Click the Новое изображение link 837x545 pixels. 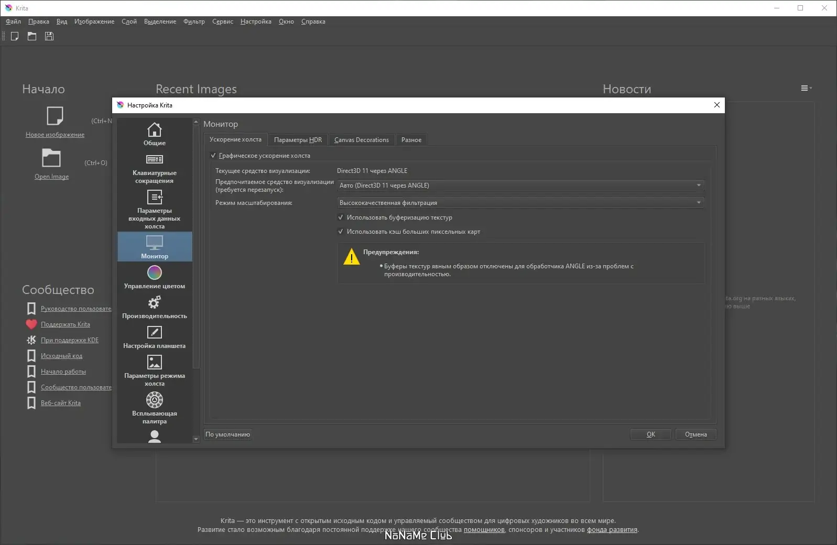coord(55,135)
